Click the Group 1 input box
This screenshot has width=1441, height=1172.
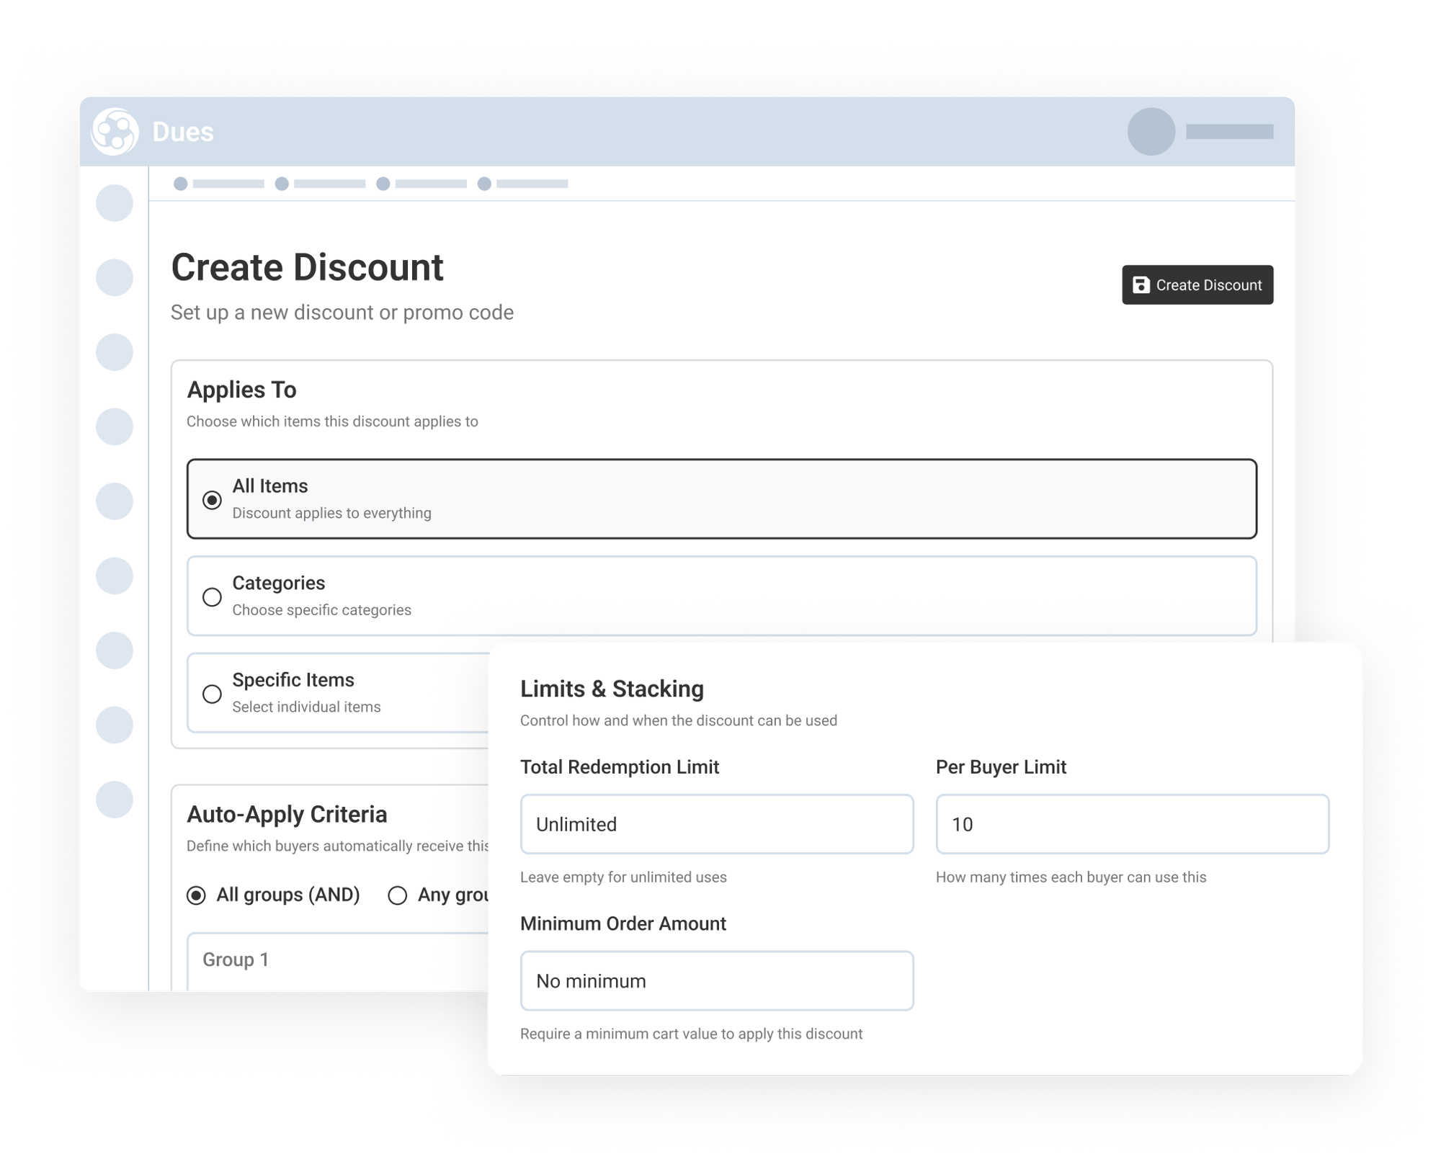tap(338, 961)
